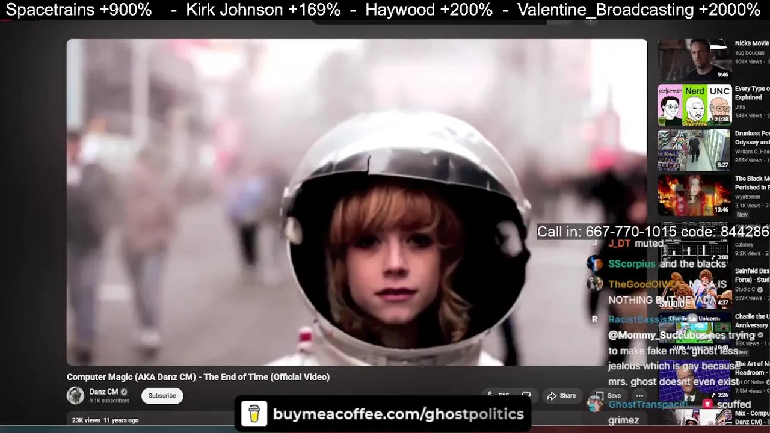Click the @Mommy_Succubus mention in chat
Image resolution: width=770 pixels, height=433 pixels.
point(658,335)
